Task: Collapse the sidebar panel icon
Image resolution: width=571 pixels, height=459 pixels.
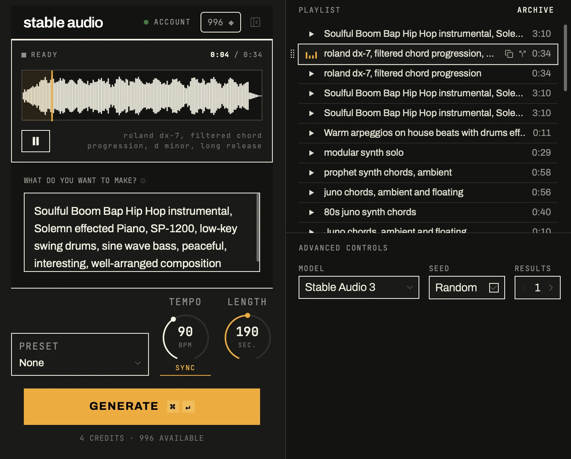Action: pyautogui.click(x=255, y=22)
